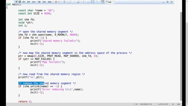Click the value 4096 in SIZE declaration

(47, 14)
